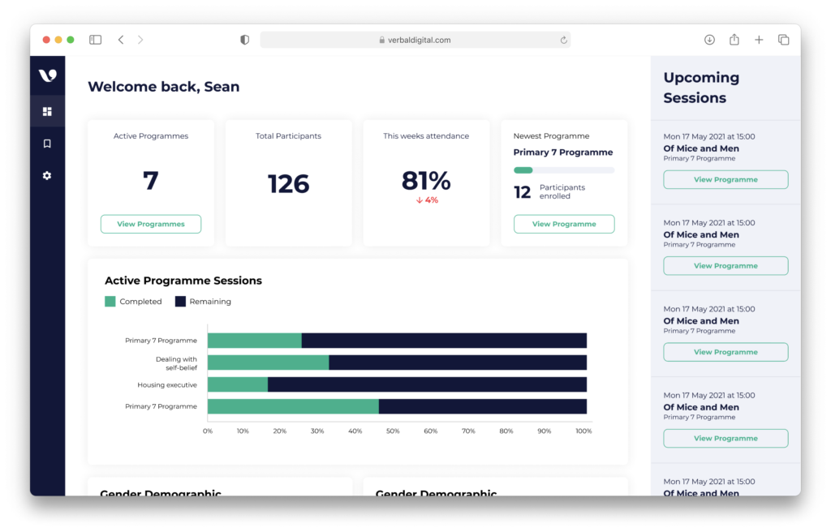
Task: Click the 'Total Participants' label
Action: point(288,136)
